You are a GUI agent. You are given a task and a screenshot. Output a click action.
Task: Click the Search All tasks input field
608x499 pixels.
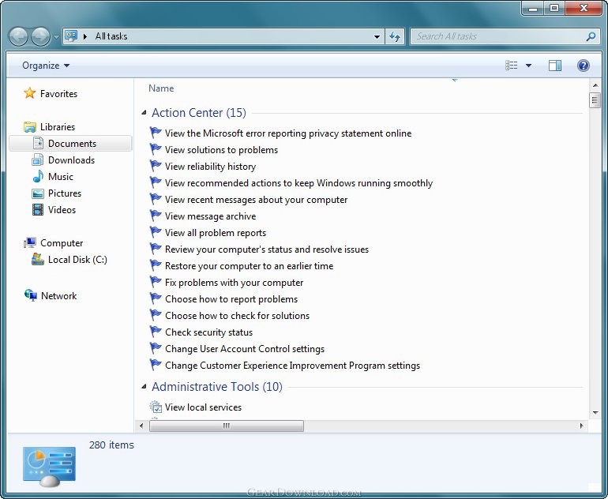pos(498,36)
